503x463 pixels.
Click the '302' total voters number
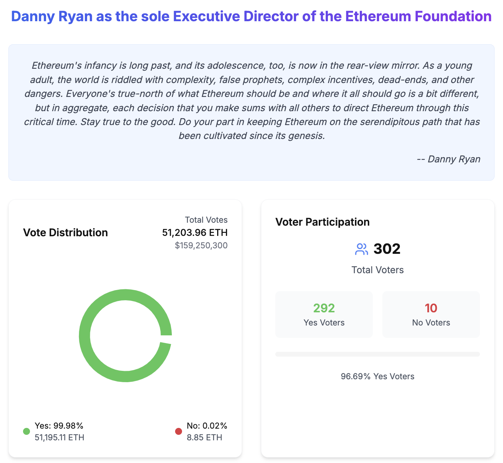click(387, 249)
